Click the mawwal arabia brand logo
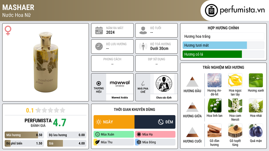This screenshot has height=151, width=269. (x=120, y=84)
